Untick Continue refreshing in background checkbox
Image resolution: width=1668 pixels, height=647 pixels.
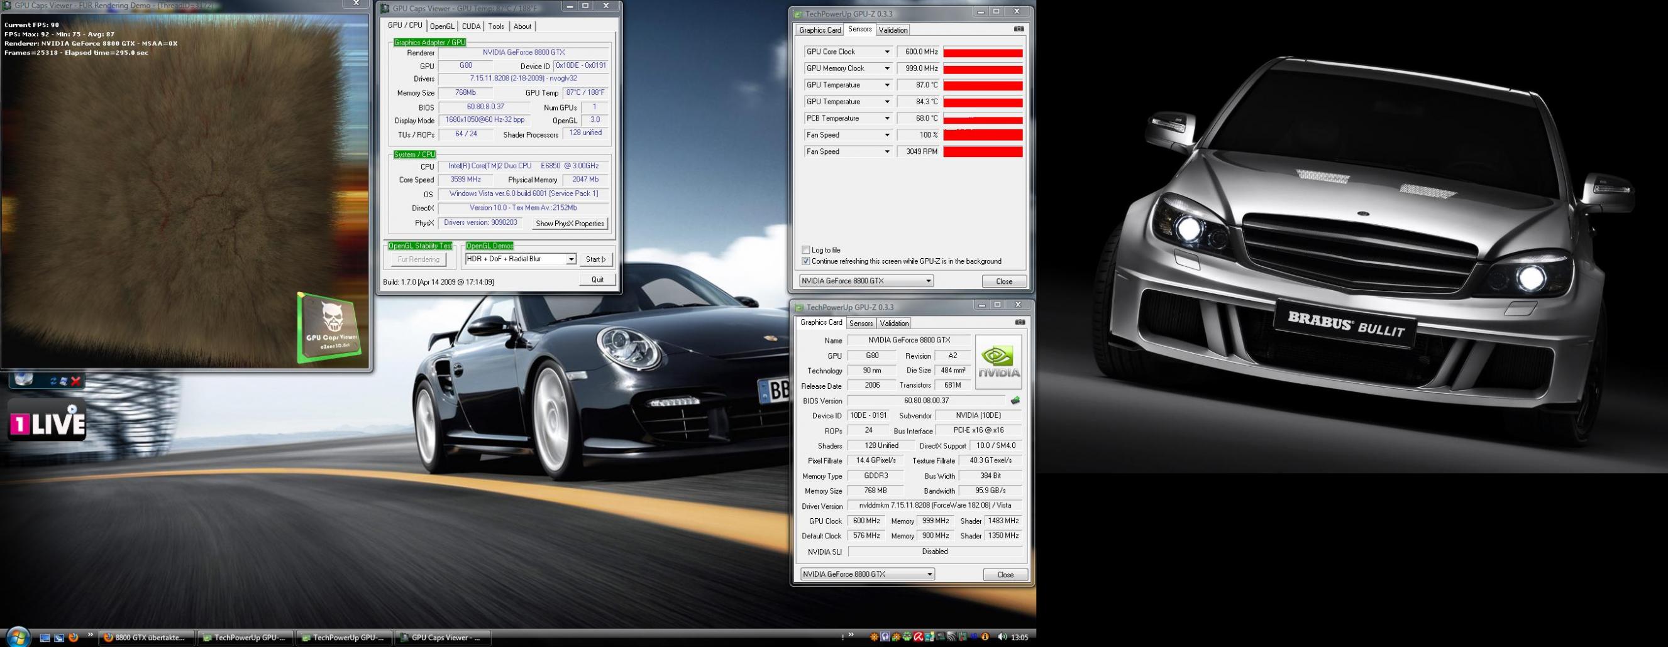tap(805, 261)
